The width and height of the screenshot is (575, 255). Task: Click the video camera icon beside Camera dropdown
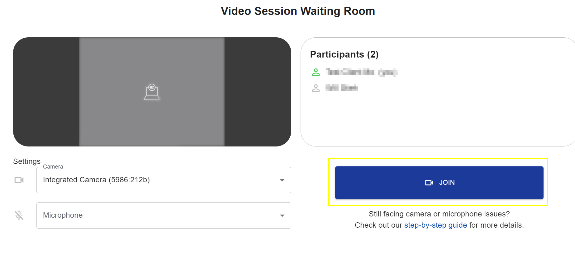click(19, 180)
